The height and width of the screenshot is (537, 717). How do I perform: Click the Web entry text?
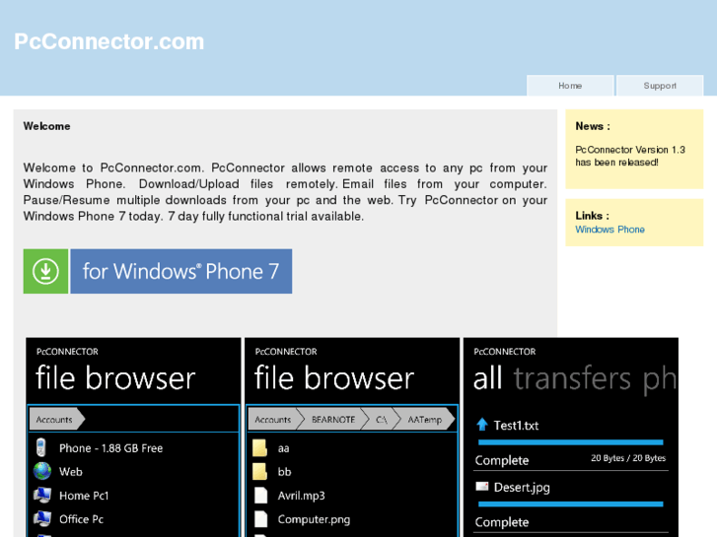point(71,472)
